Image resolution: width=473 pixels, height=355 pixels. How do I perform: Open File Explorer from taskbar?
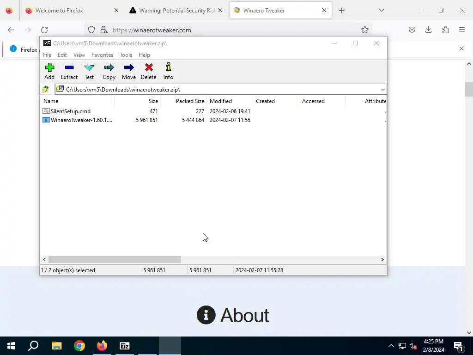click(x=56, y=346)
